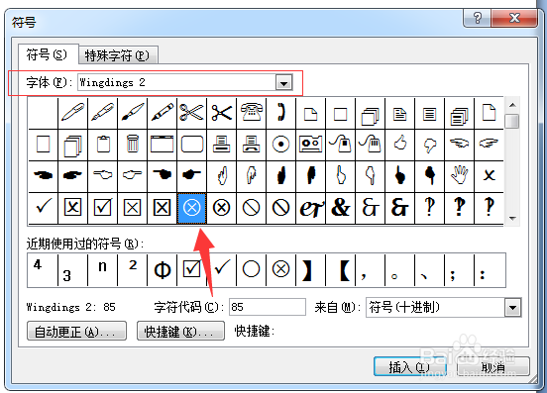Click the 自动更正(A)... button
The image size is (547, 393).
tap(76, 331)
